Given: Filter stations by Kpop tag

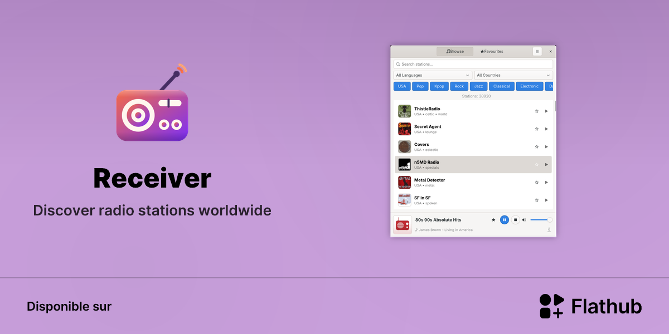Looking at the screenshot, I should [x=439, y=86].
